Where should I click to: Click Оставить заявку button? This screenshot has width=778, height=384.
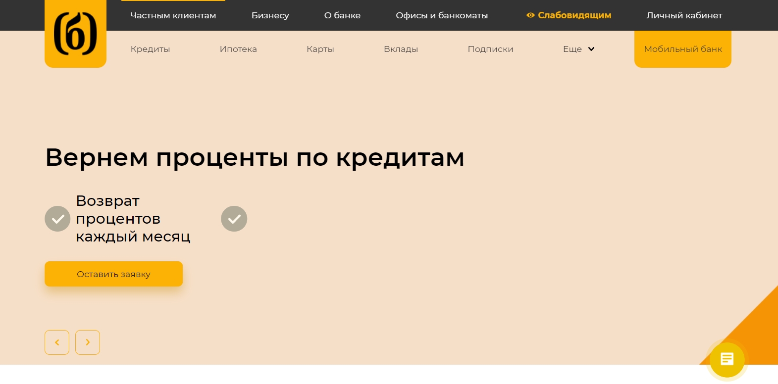(x=114, y=274)
